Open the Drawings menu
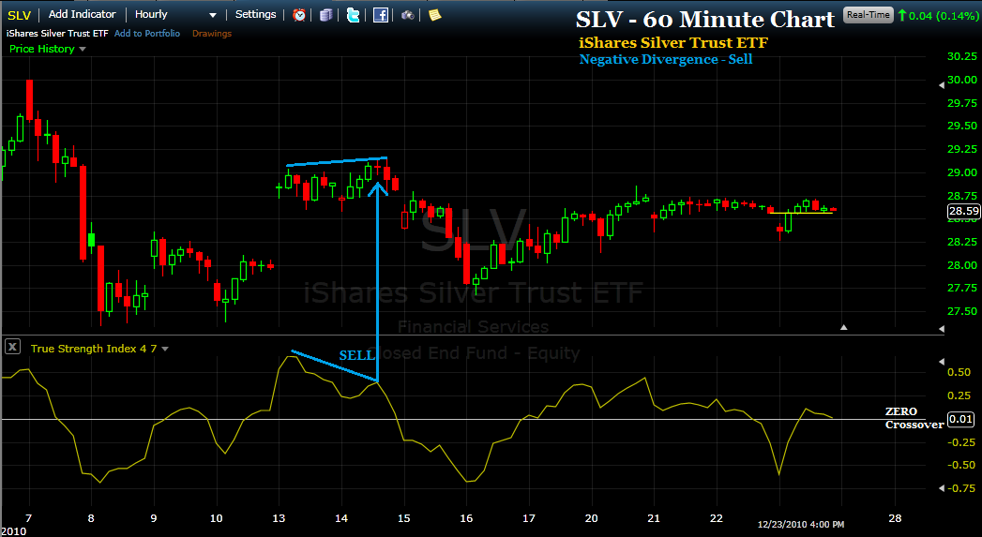The image size is (982, 537). point(212,33)
